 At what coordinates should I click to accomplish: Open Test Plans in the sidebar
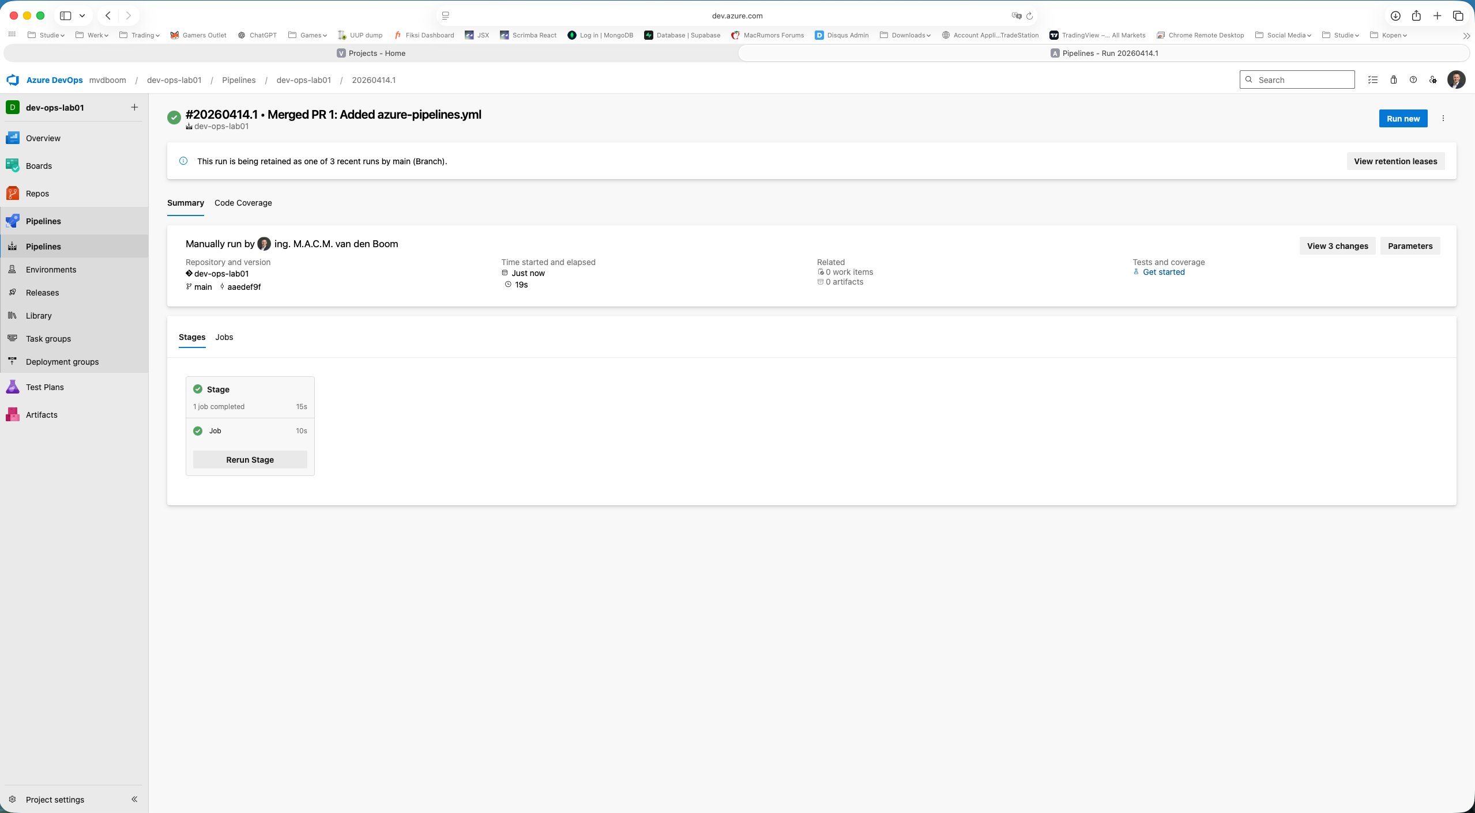point(44,387)
